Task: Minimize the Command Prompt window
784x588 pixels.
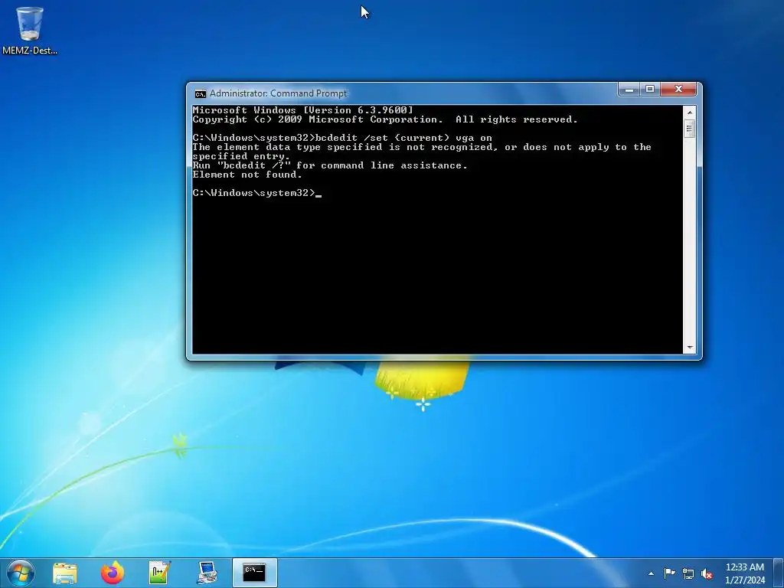Action: (x=629, y=90)
